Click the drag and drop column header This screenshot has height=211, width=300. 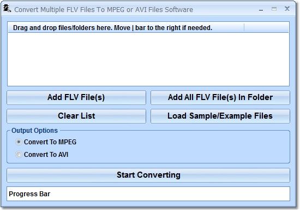pyautogui.click(x=126, y=28)
